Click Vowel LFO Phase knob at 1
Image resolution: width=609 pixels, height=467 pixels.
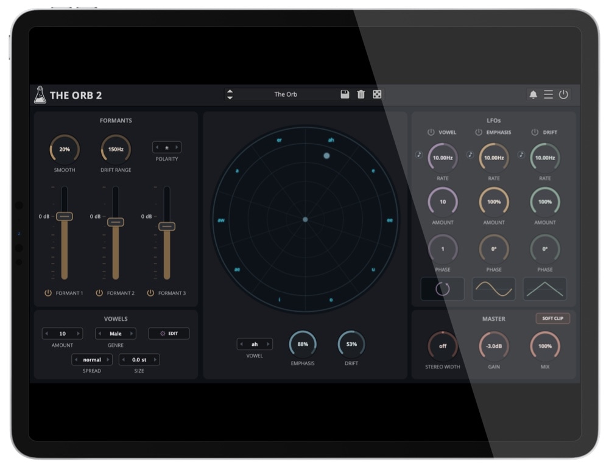(x=443, y=249)
